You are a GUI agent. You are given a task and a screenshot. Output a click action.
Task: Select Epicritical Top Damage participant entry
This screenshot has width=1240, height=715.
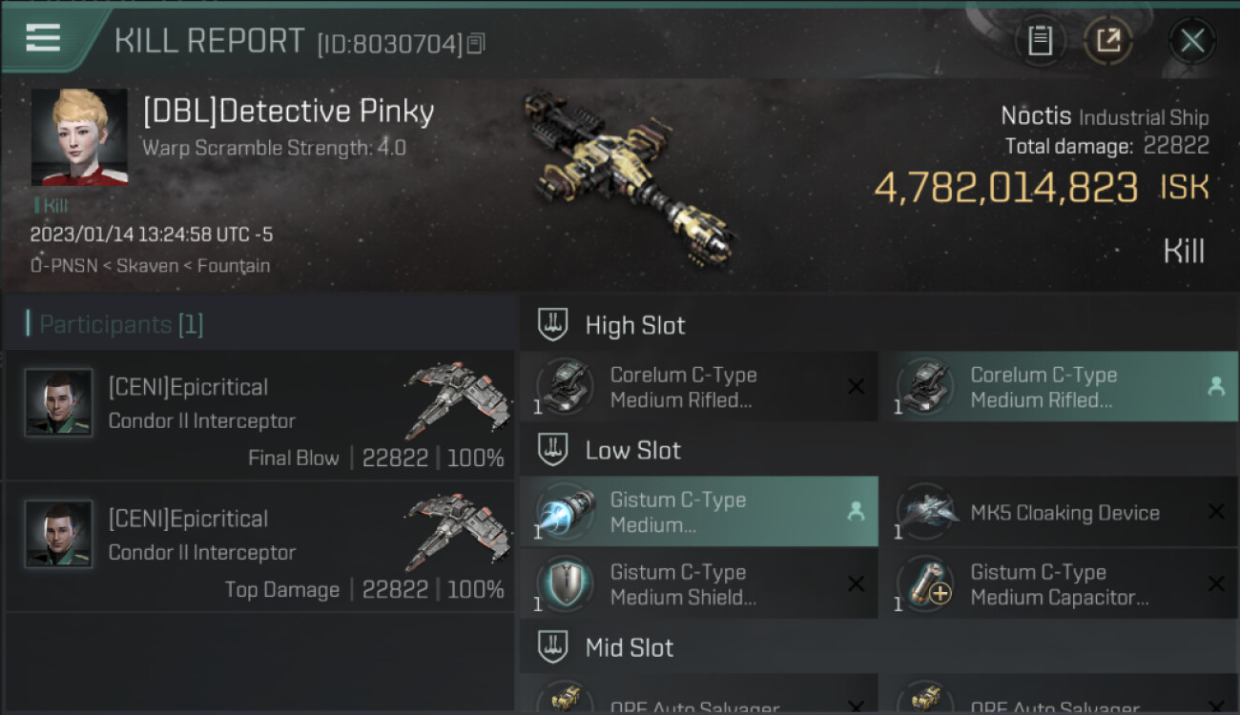(x=259, y=547)
